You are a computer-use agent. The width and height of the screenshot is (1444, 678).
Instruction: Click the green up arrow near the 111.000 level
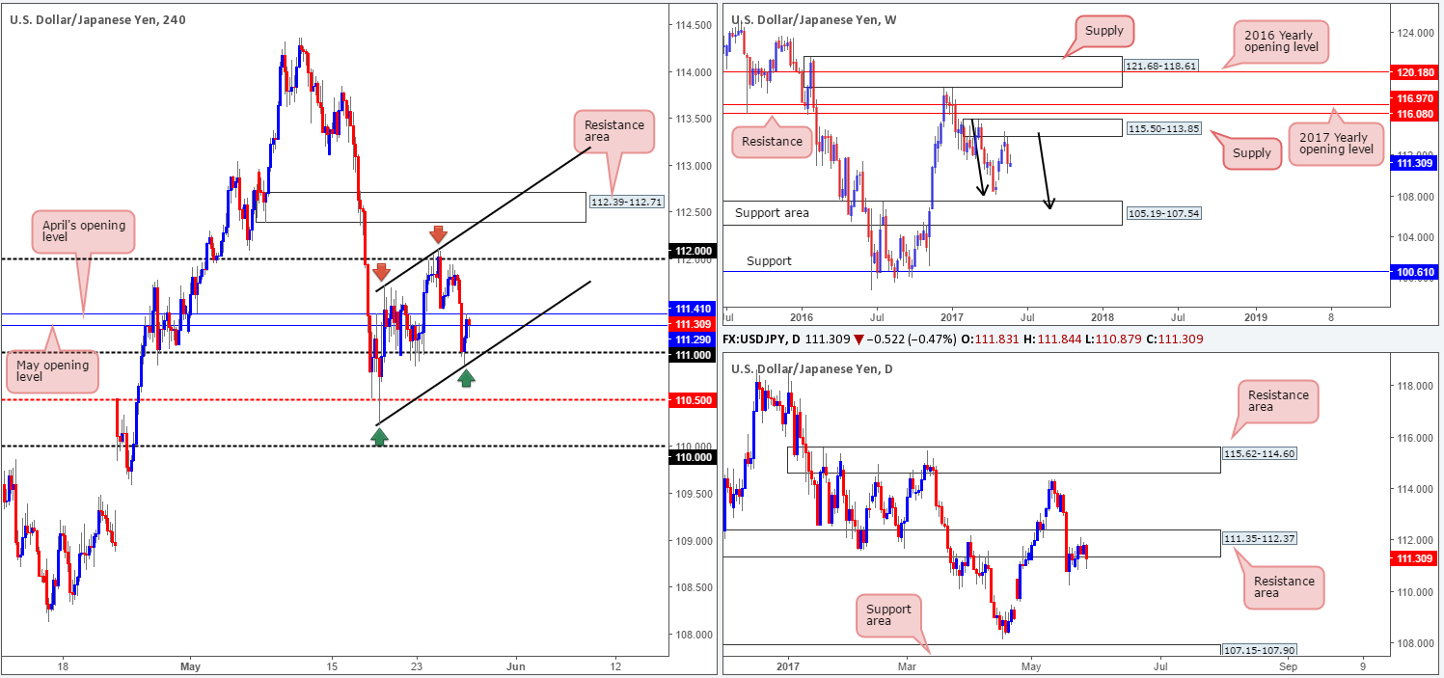coord(466,378)
